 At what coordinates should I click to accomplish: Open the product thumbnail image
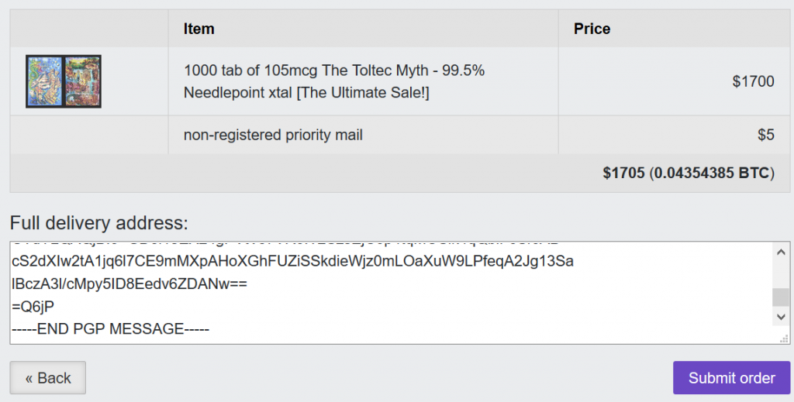click(x=64, y=81)
